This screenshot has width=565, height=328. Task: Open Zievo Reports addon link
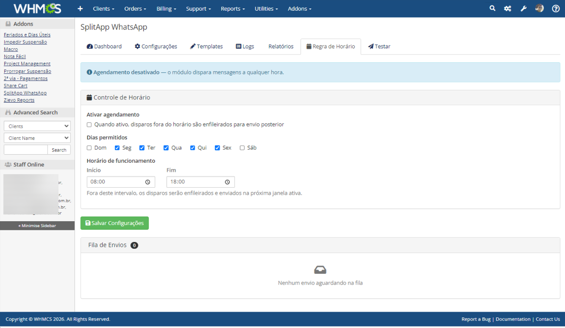tap(19, 100)
